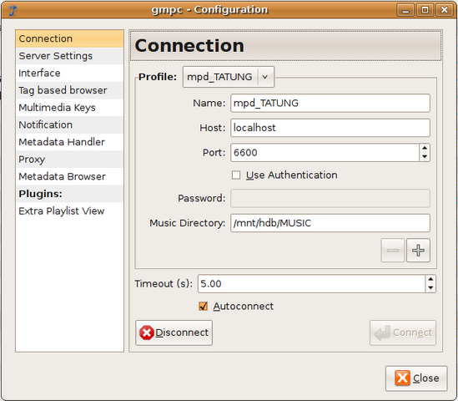Click the disabled Password field
This screenshot has height=401, width=458.
pos(330,198)
